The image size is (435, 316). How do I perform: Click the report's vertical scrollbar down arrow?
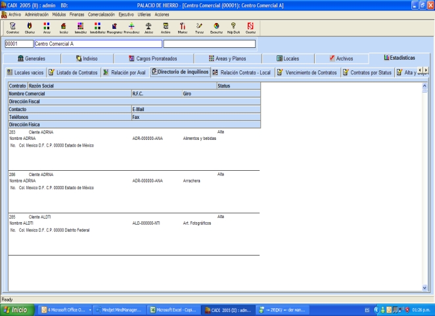click(424, 287)
